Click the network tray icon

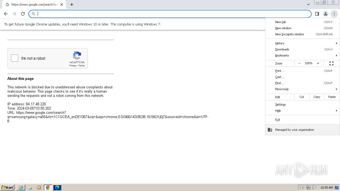(308, 188)
